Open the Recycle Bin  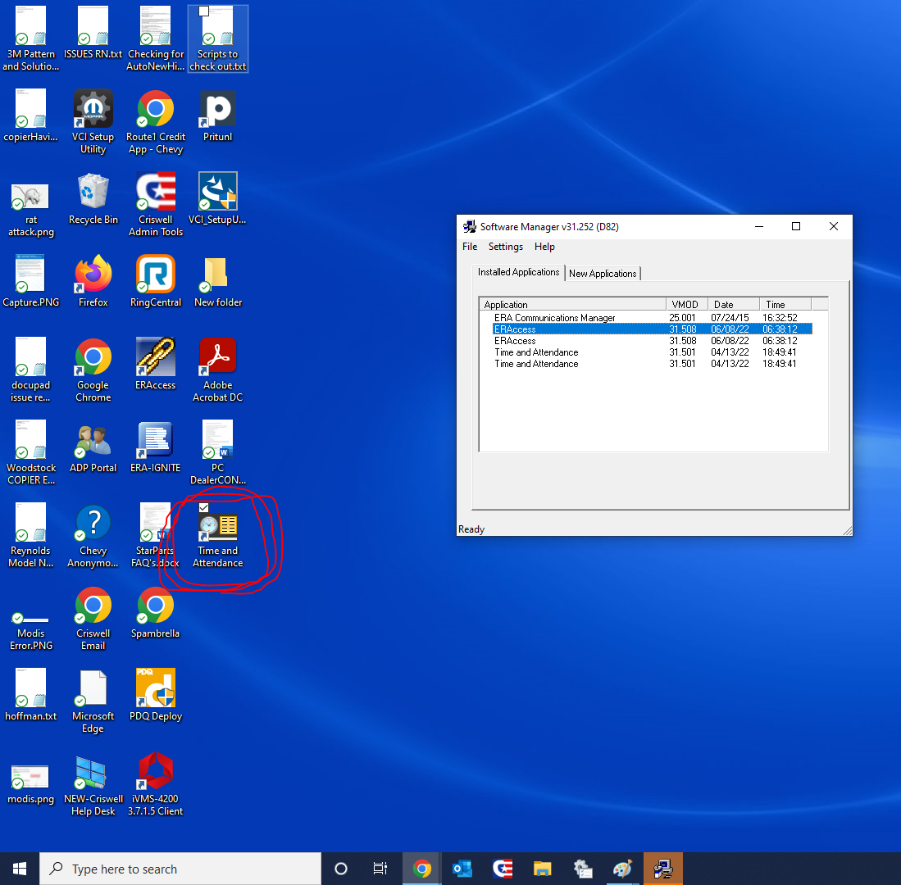click(x=93, y=198)
